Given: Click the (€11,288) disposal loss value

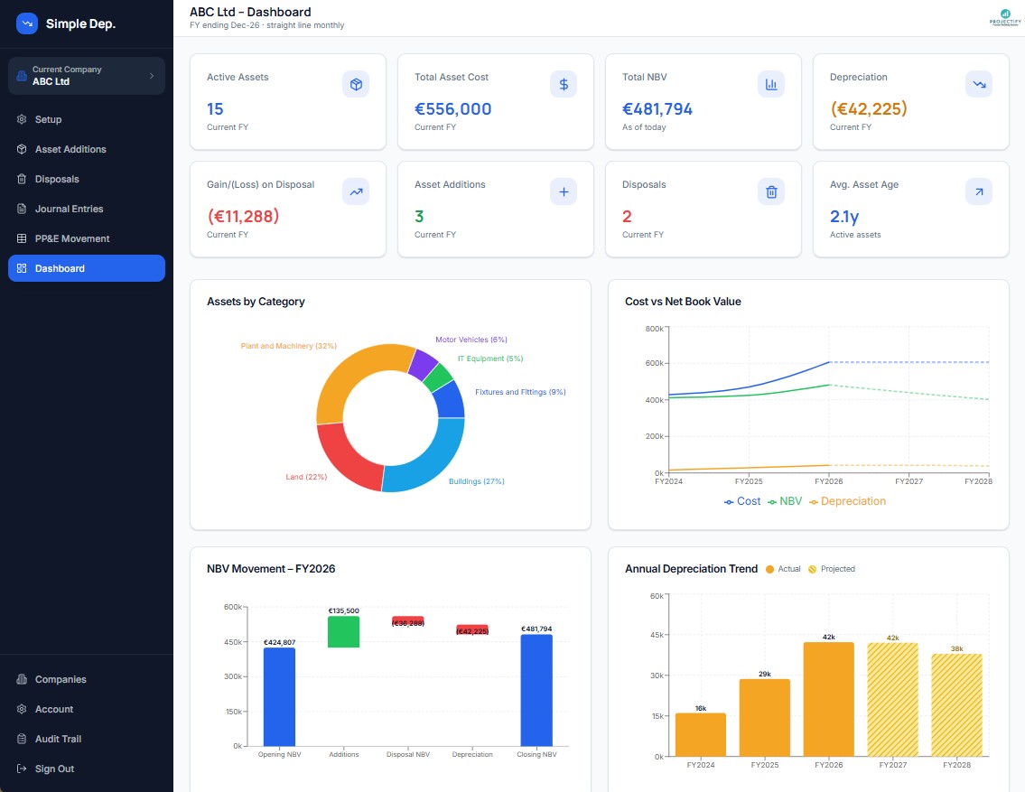Looking at the screenshot, I should (x=243, y=217).
